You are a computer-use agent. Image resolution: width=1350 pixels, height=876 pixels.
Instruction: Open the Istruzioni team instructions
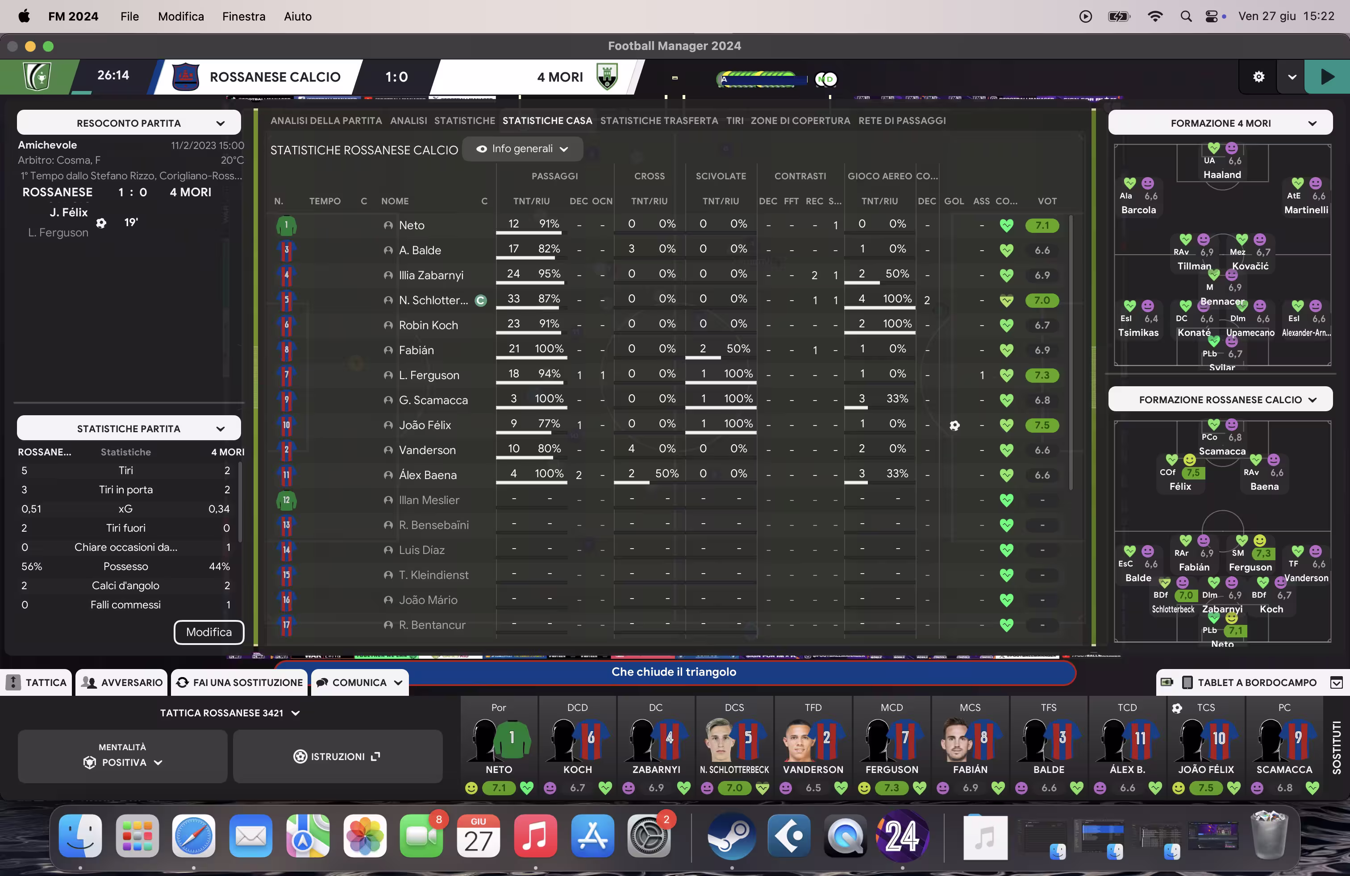click(x=337, y=756)
